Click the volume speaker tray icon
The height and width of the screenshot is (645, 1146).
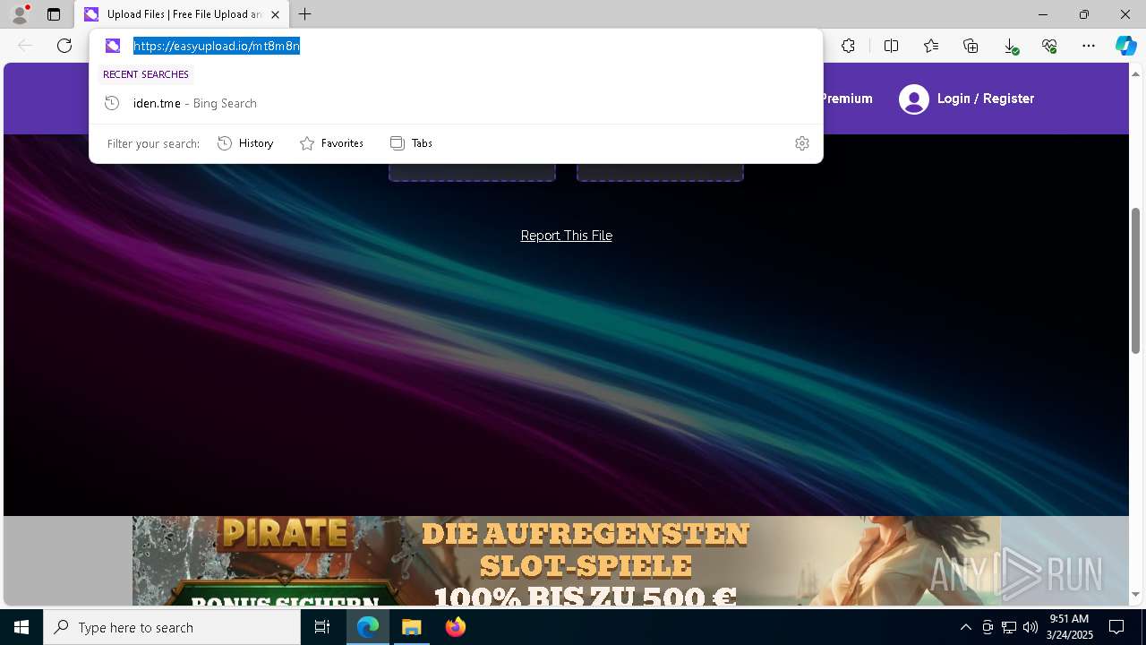tap(1031, 627)
